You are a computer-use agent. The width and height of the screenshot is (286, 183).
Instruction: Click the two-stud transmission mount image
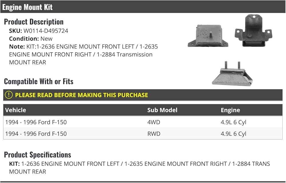pyautogui.click(x=232, y=74)
